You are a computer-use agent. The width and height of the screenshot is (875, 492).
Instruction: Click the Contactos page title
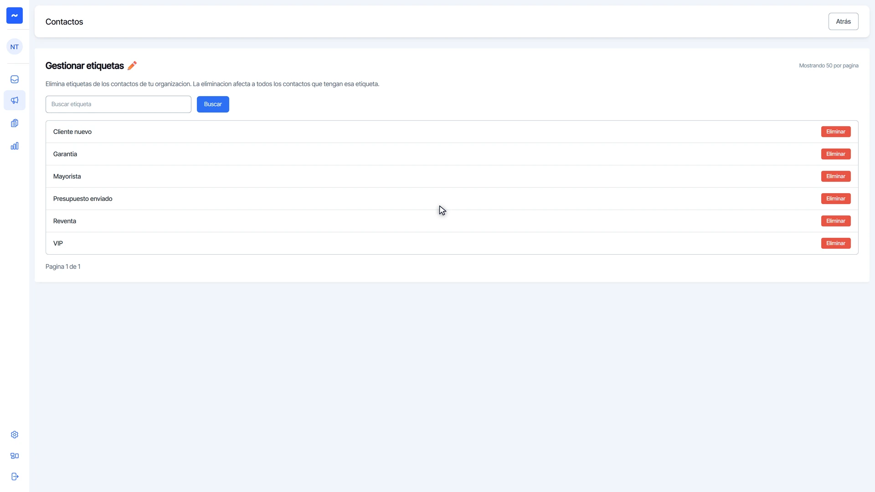tap(64, 22)
